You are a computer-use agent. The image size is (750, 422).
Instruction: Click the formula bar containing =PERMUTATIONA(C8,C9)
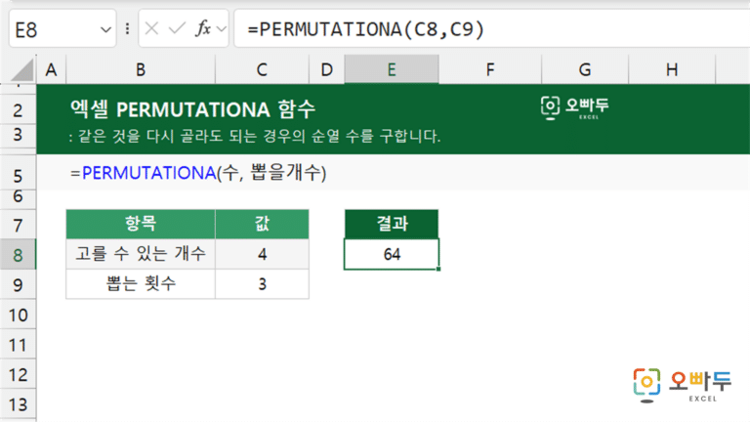492,29
